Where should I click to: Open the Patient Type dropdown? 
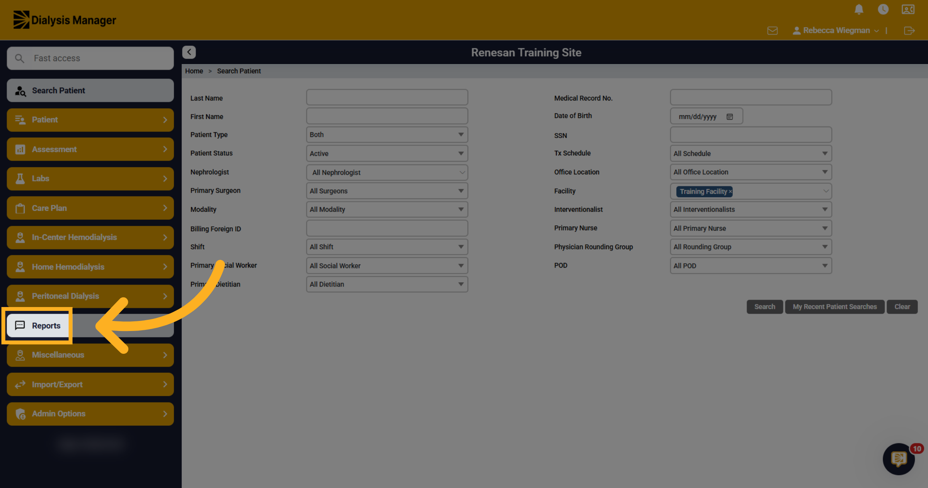click(387, 135)
